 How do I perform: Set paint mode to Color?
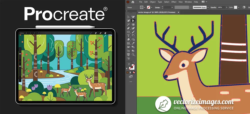coord(128,72)
